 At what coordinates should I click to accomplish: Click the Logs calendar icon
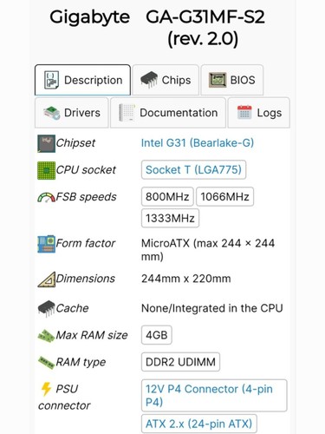(244, 113)
